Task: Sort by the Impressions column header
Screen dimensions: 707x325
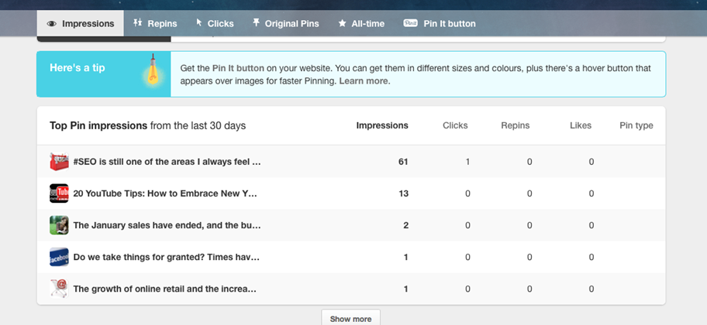Action: [x=381, y=125]
